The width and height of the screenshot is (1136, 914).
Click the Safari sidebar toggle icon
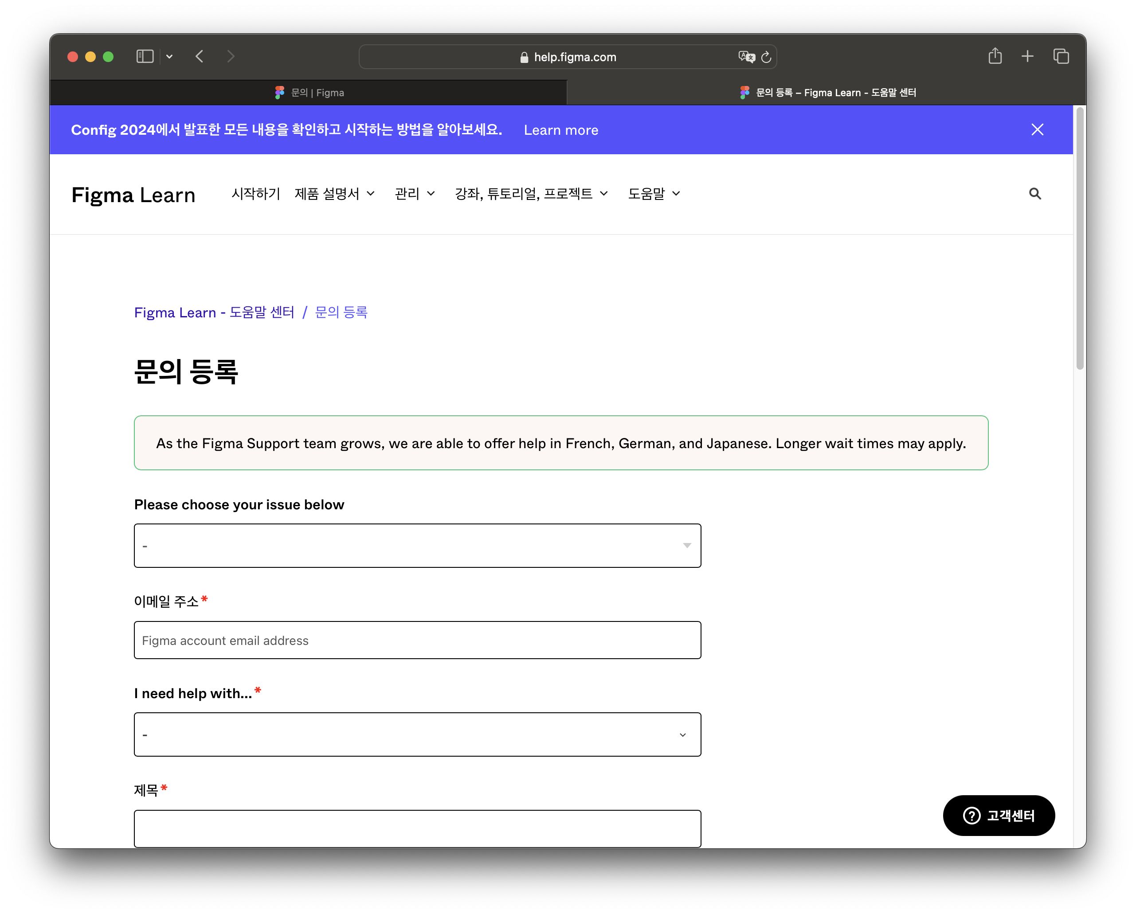tap(145, 56)
